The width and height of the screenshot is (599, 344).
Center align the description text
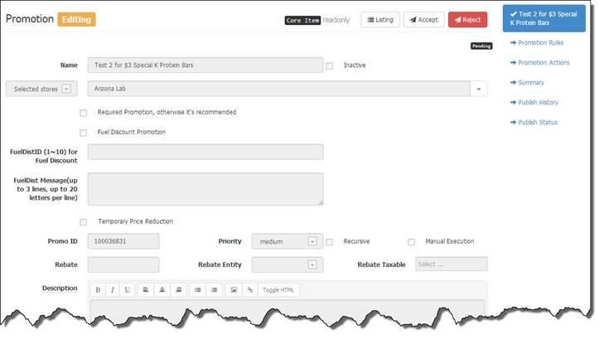click(161, 290)
